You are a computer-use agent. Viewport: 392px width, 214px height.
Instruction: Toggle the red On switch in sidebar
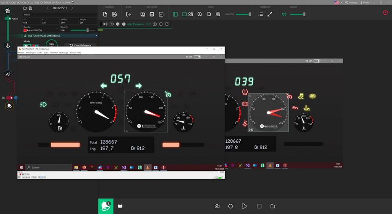[x=9, y=98]
